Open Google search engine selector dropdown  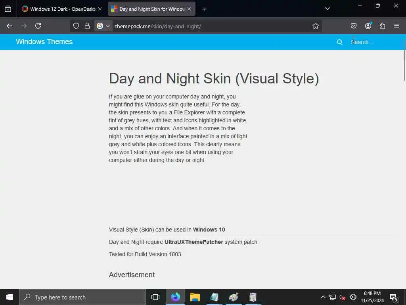point(103,26)
